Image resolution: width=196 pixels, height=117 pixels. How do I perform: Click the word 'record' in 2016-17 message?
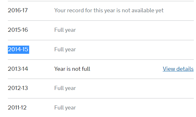pos(75,10)
